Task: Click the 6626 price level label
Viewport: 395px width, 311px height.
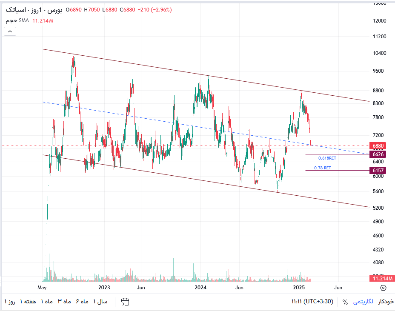Action: tap(378, 154)
